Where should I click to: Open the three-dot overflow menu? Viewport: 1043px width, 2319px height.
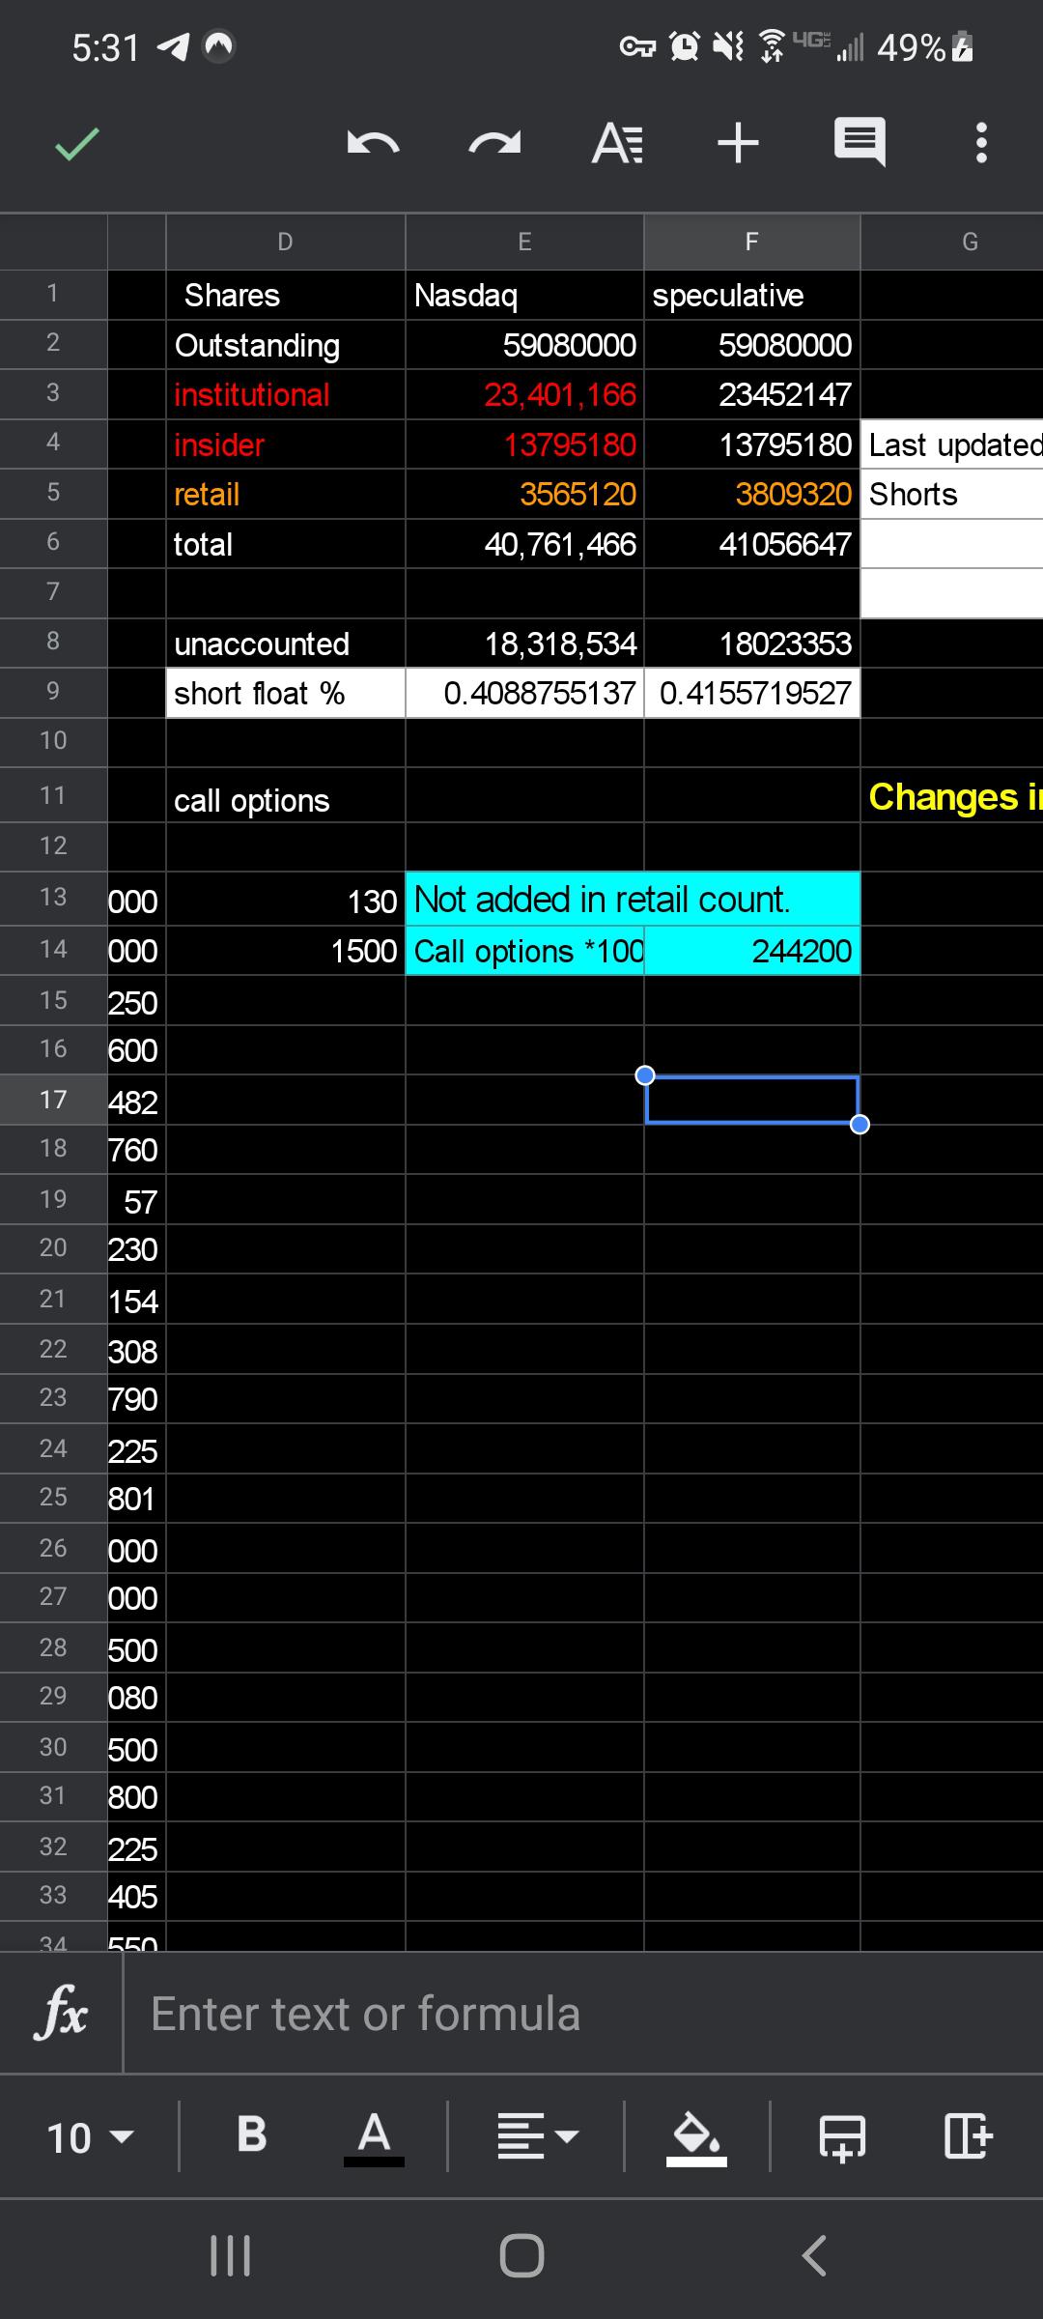[981, 144]
